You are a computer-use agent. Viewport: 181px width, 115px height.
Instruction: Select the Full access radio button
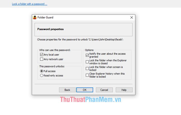pyautogui.click(x=42, y=71)
